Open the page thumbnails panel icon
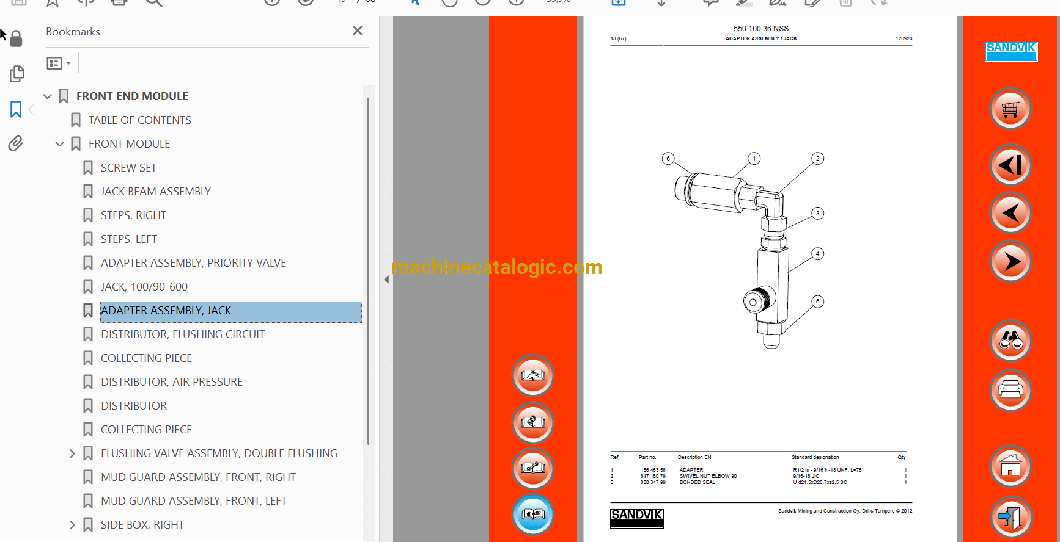1060x542 pixels. pyautogui.click(x=17, y=74)
